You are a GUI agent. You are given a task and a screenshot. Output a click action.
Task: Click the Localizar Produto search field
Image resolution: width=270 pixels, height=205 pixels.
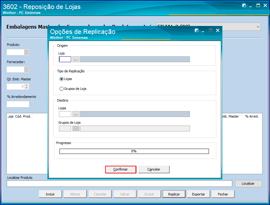pyautogui.click(x=119, y=183)
